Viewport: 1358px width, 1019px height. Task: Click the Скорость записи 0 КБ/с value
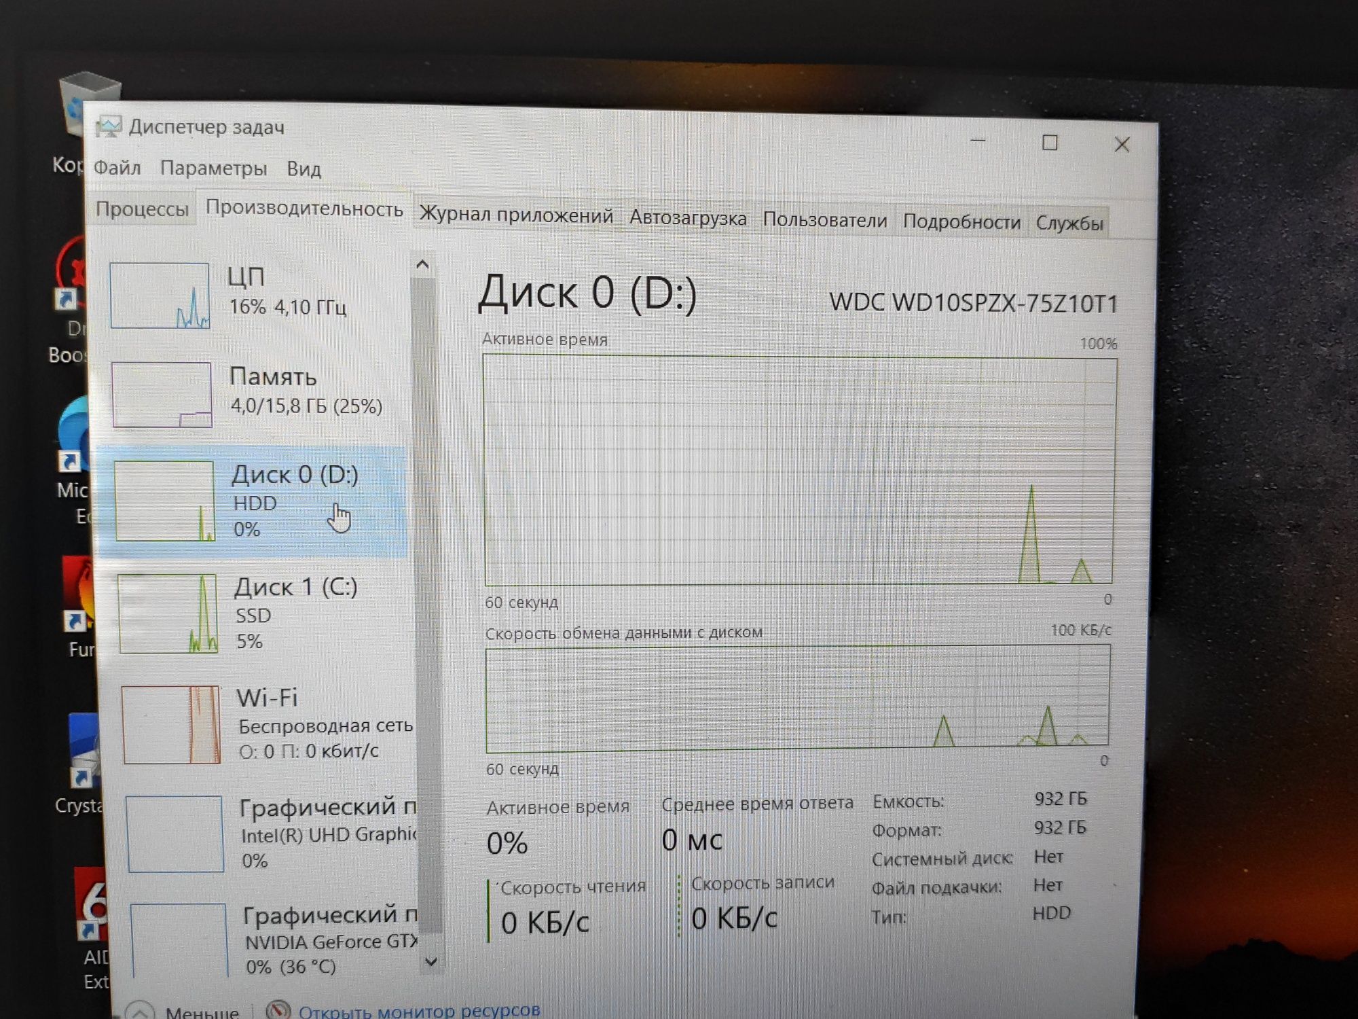coord(734,918)
